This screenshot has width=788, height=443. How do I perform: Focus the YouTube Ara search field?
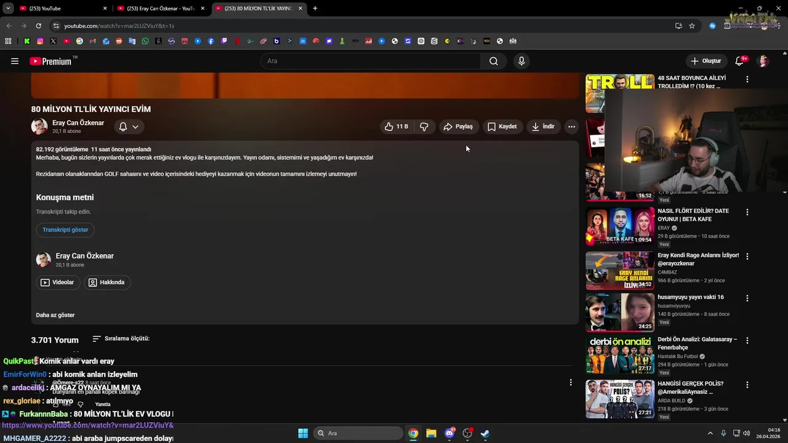371,61
